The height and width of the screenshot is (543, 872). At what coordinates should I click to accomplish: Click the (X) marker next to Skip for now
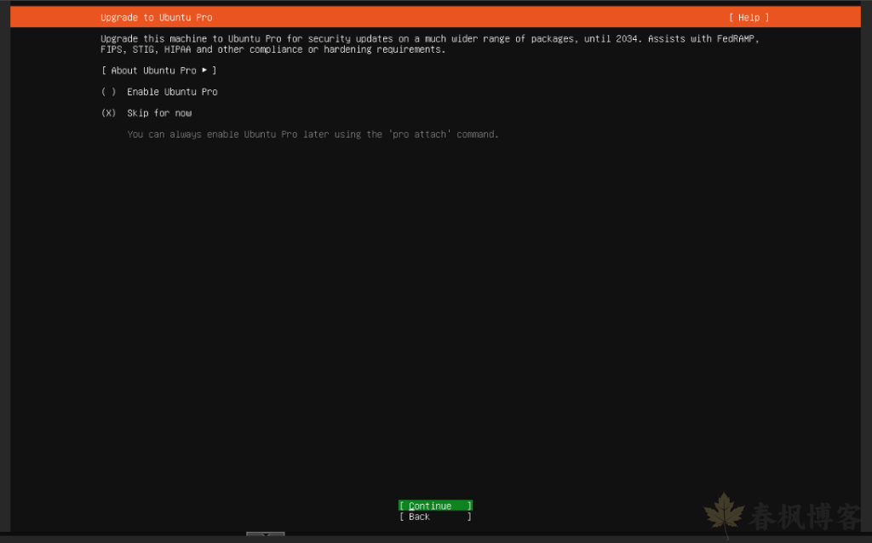pos(108,113)
